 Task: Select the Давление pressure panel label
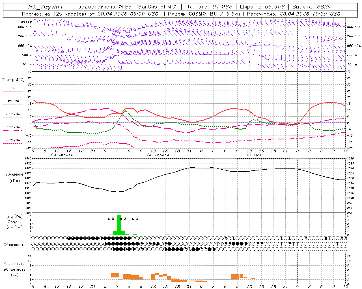coord(14,174)
